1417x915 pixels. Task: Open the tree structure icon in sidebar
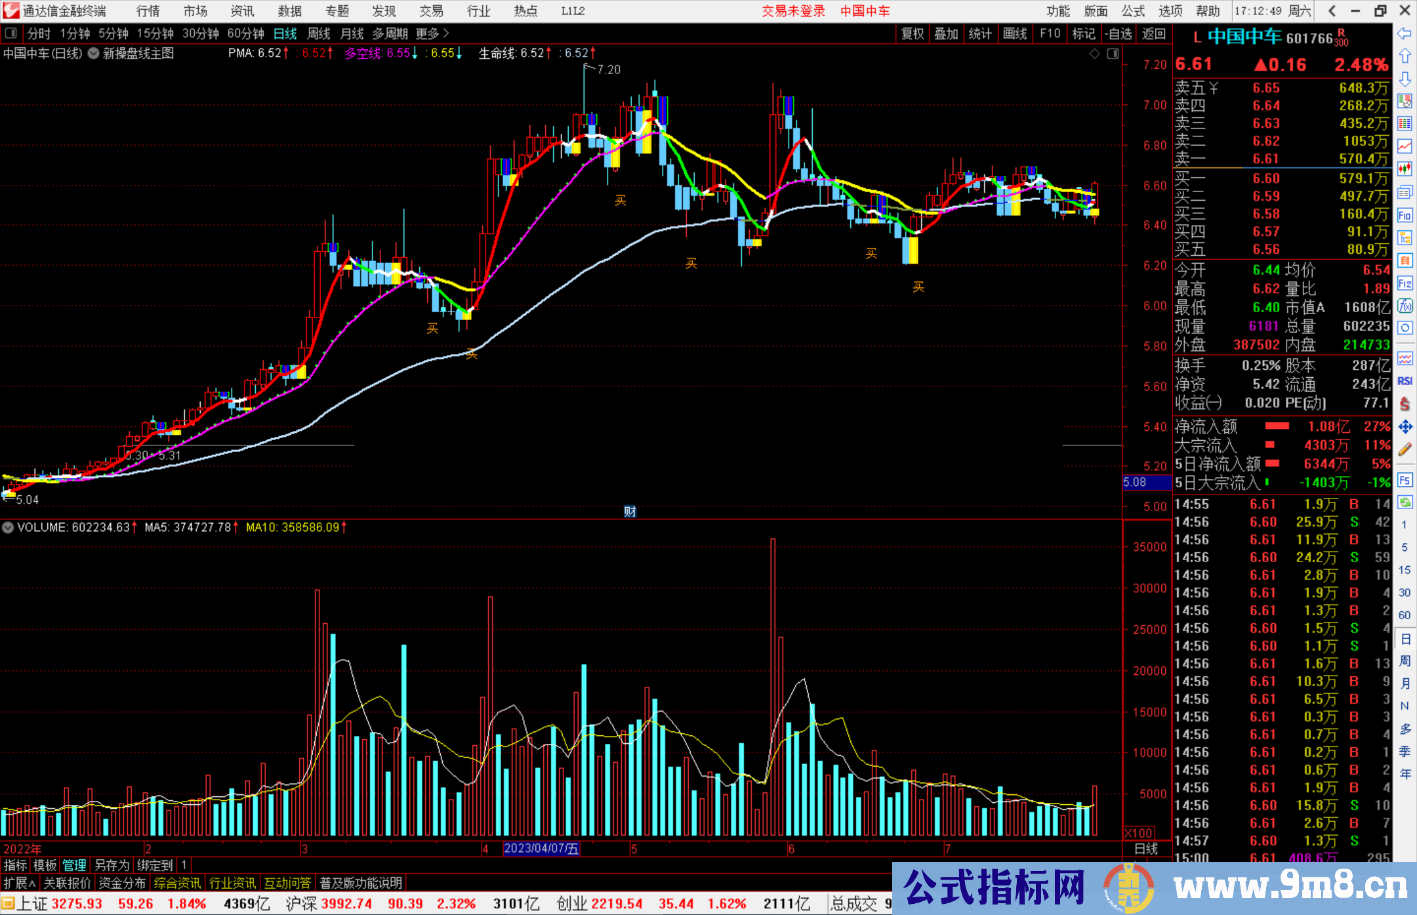click(1405, 237)
